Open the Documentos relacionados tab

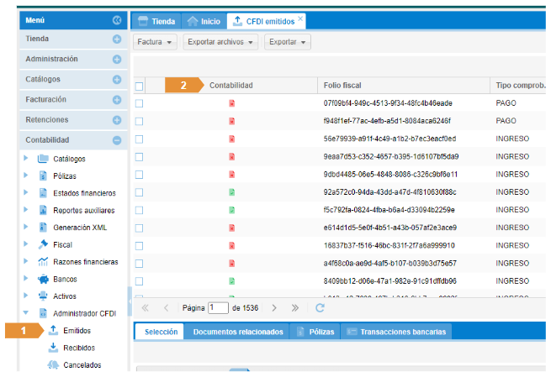coord(237,332)
